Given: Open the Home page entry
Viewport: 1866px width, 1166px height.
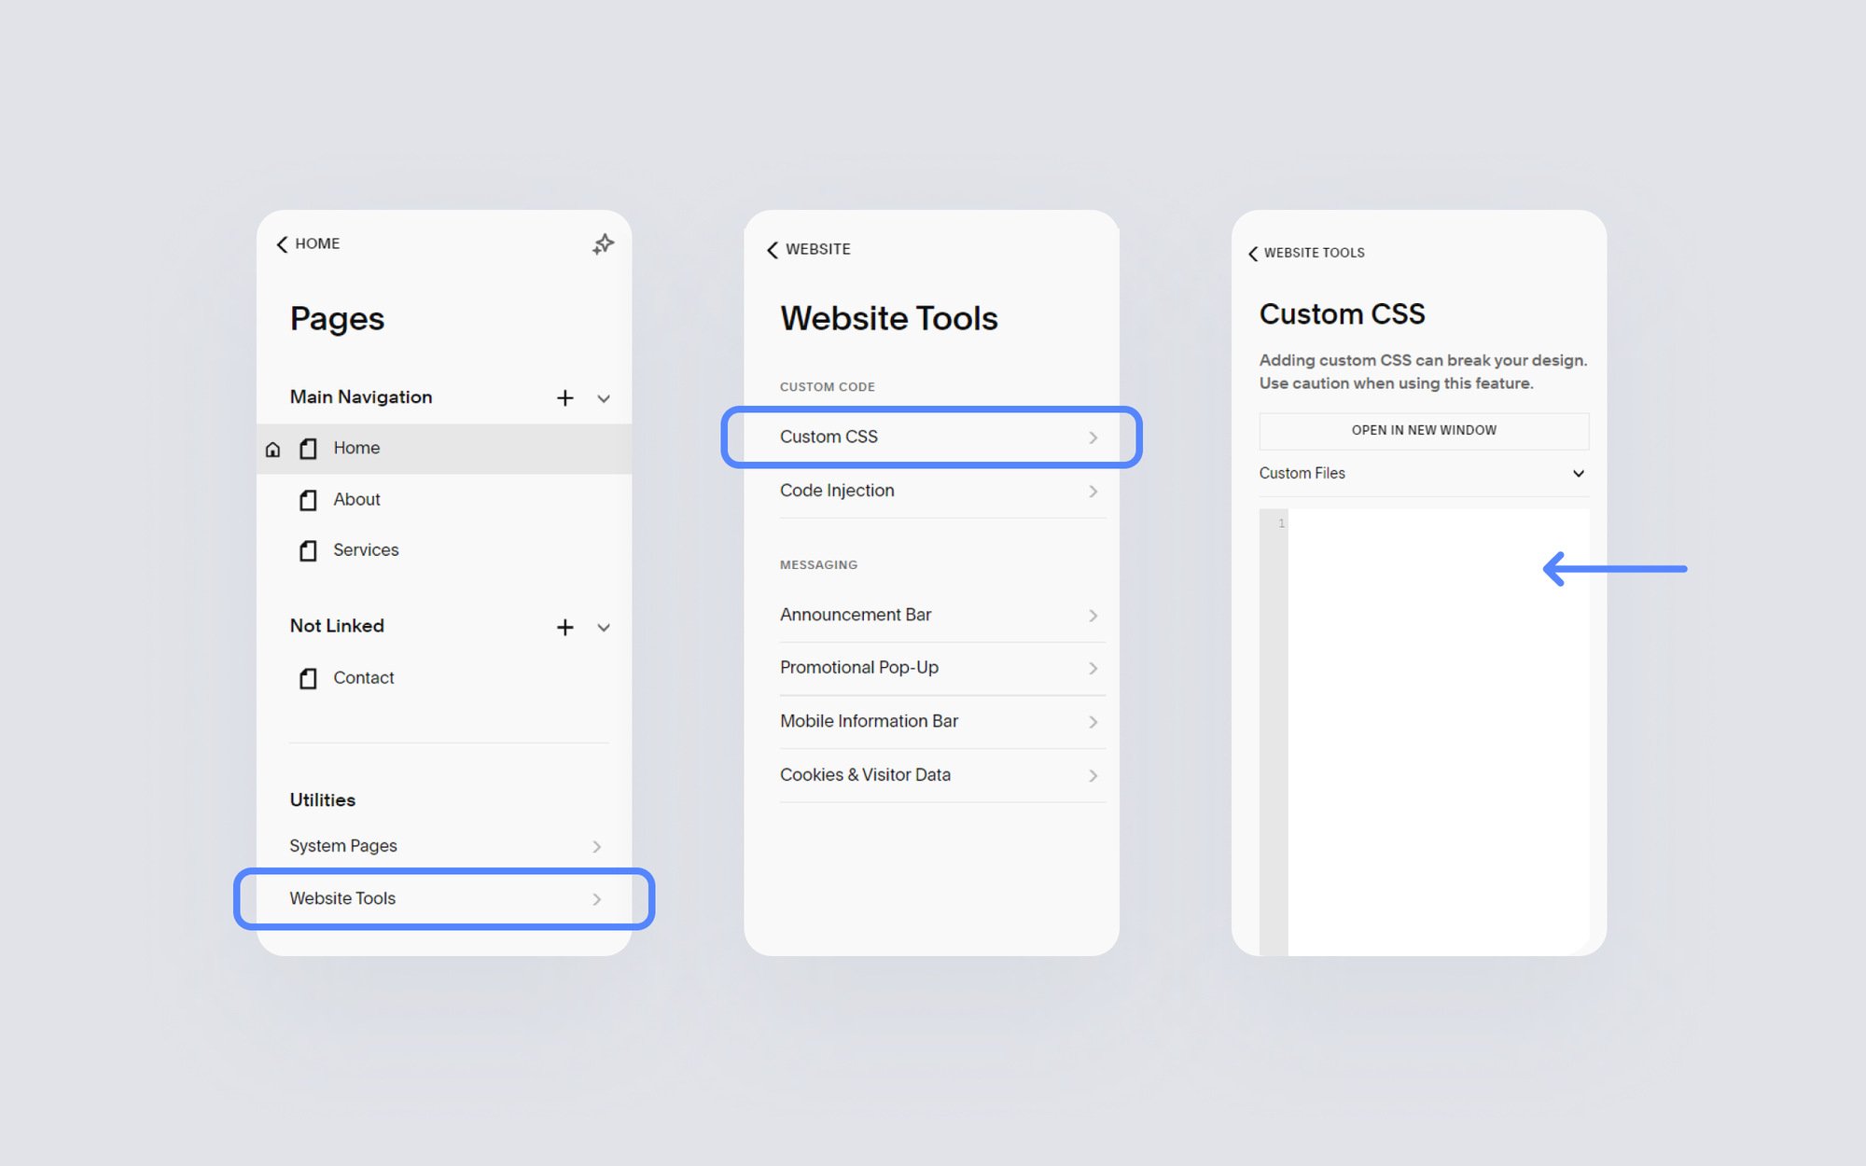Looking at the screenshot, I should [x=444, y=449].
